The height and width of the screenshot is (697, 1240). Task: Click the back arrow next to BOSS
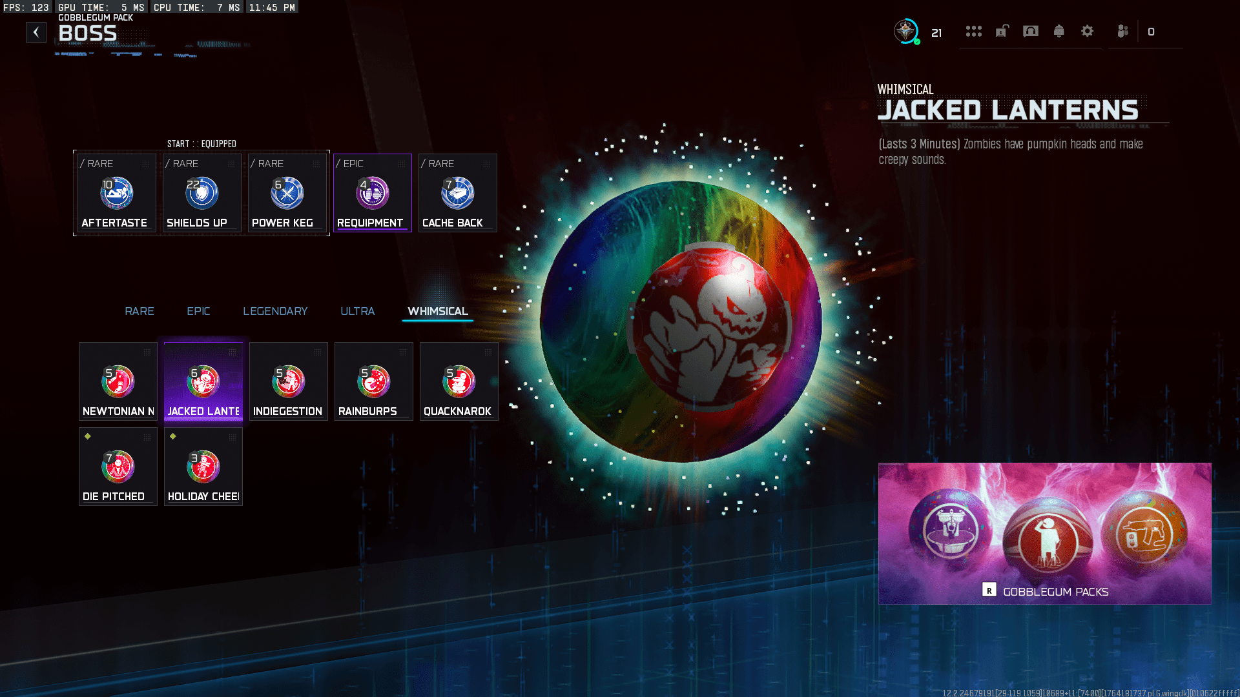[36, 32]
